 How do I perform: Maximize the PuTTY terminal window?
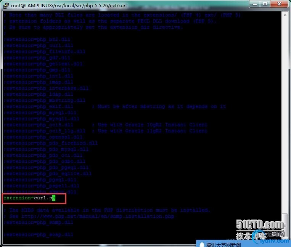coord(265,4)
